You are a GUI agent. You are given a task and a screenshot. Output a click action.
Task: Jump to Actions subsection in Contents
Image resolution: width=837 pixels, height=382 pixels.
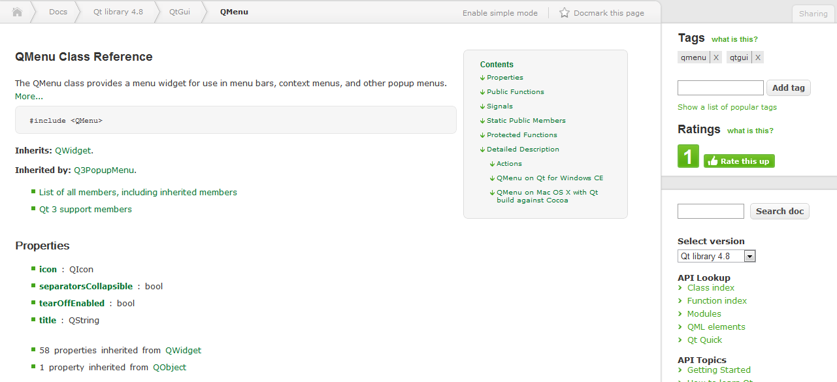point(509,164)
